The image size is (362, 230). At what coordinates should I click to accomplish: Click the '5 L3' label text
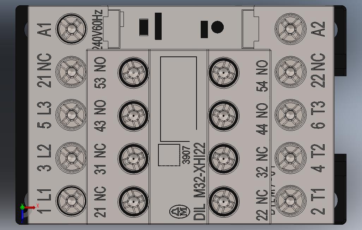[x=44, y=115]
